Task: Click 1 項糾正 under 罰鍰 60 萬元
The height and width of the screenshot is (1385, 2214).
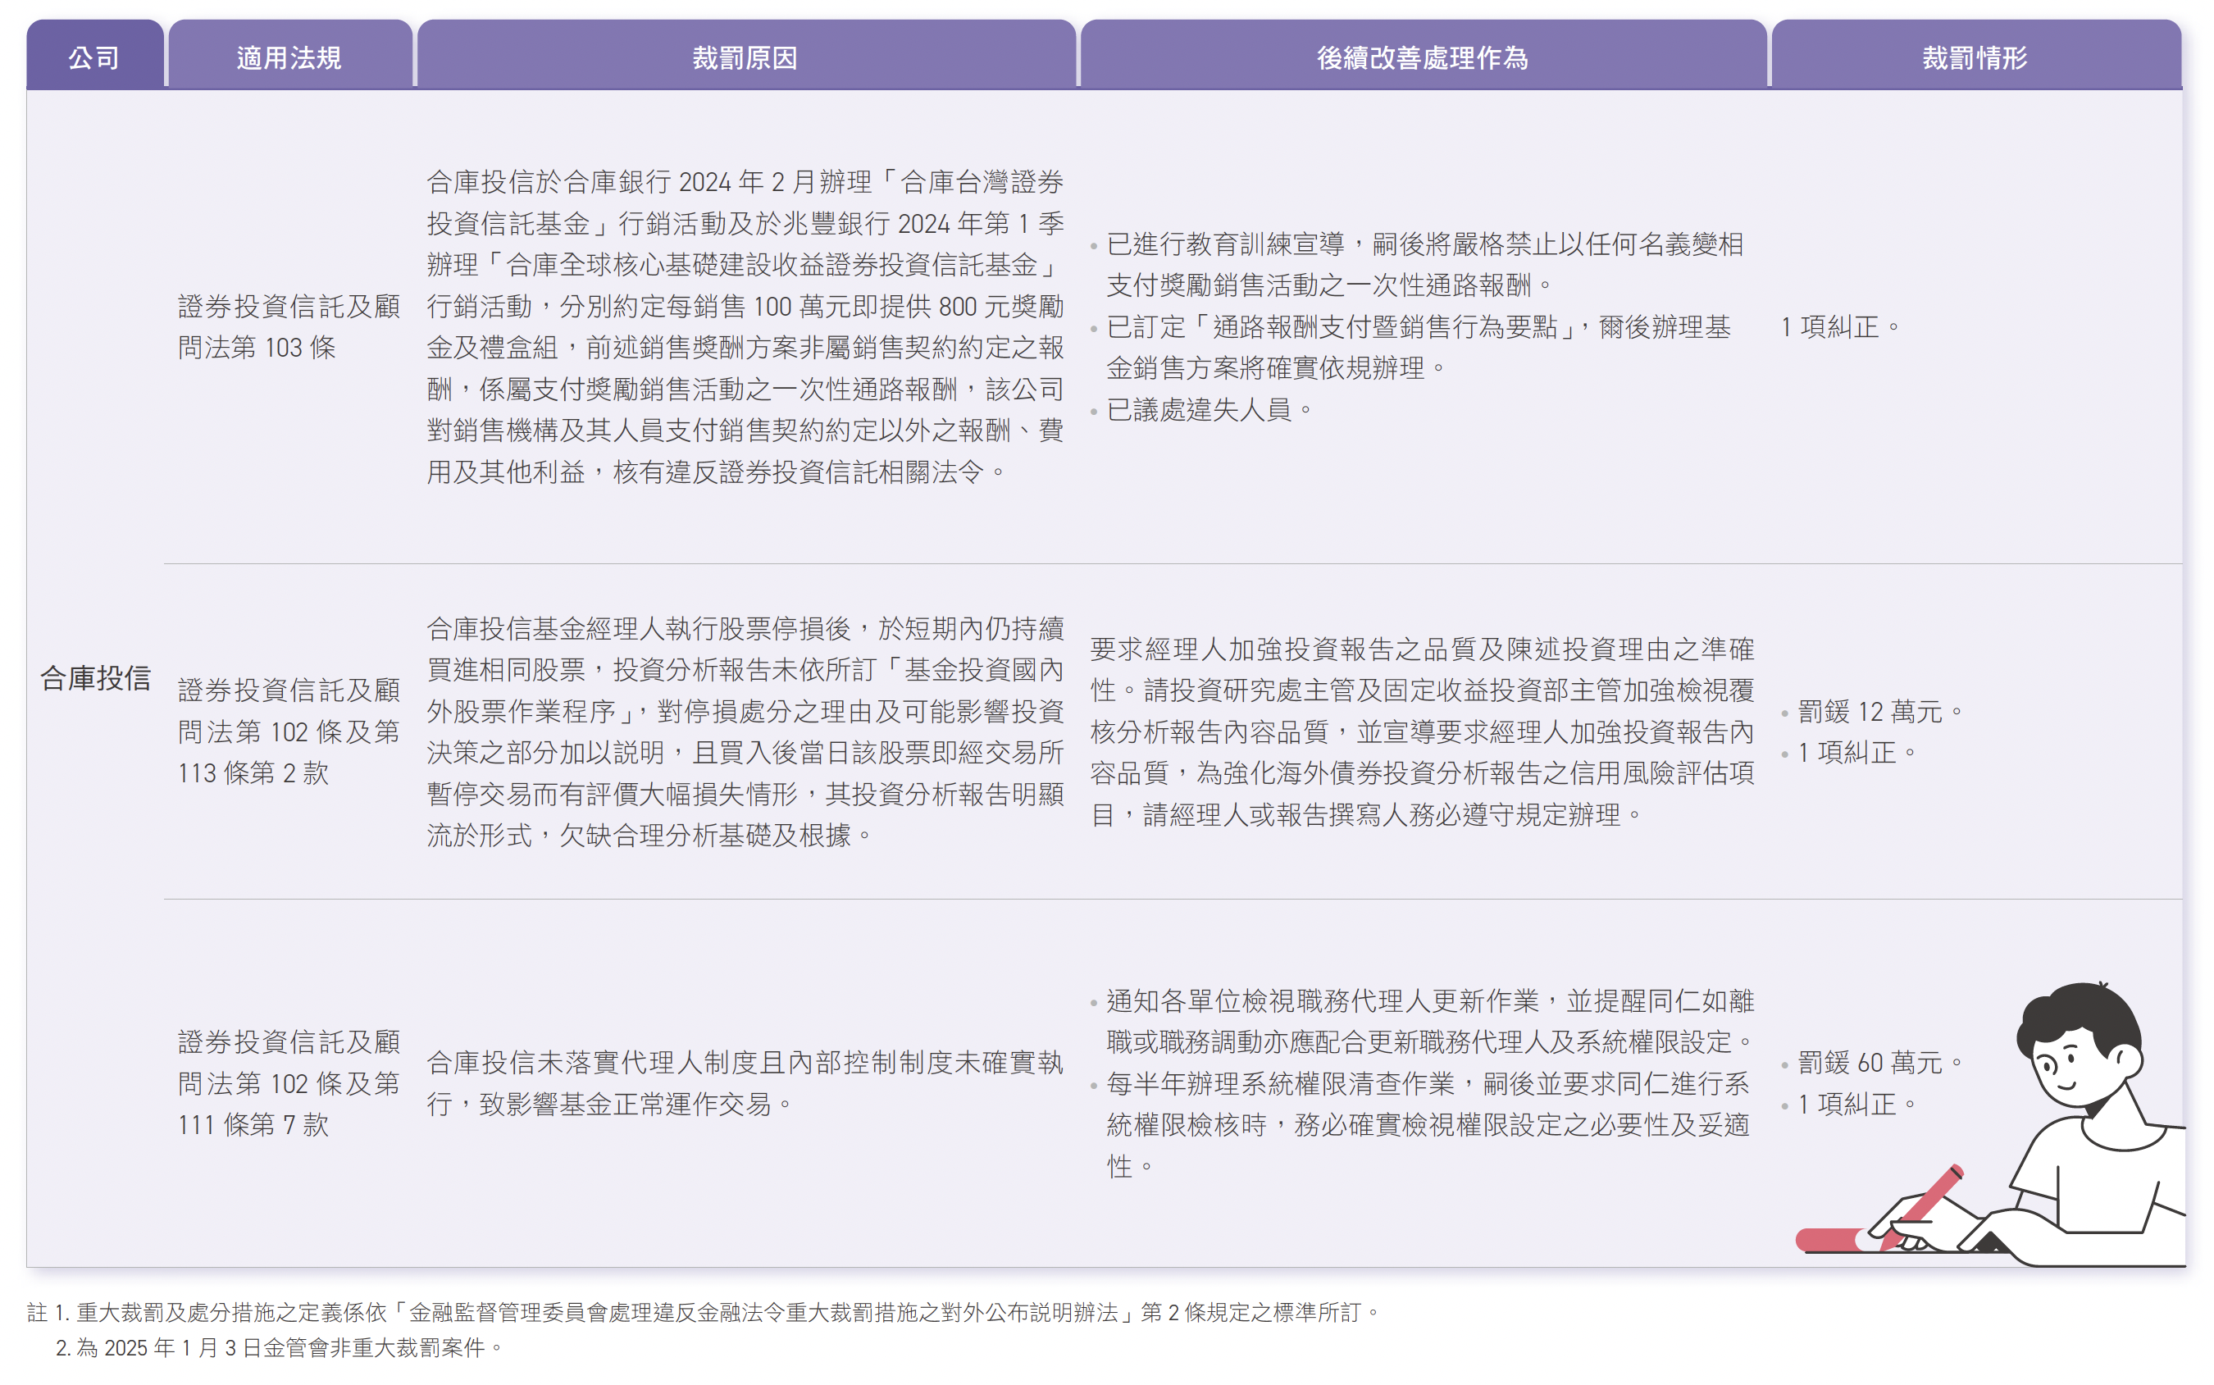Action: (1849, 1104)
